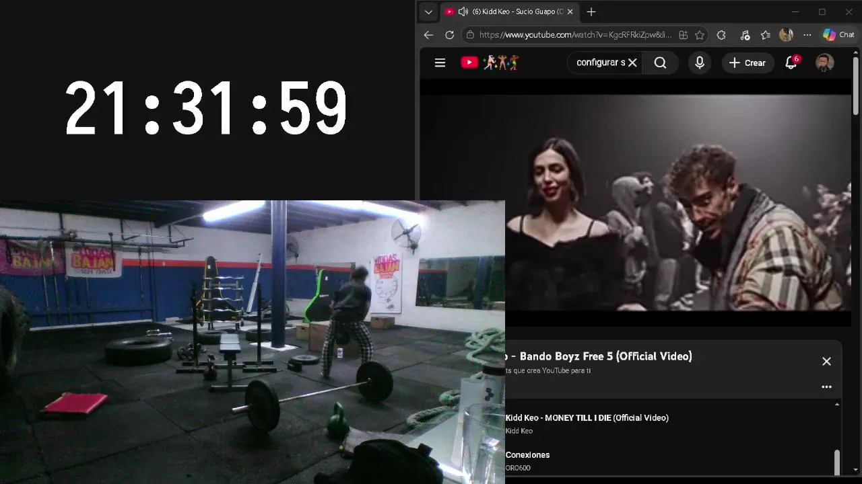
Task: Click the 21:31:59 clock display
Action: point(206,108)
